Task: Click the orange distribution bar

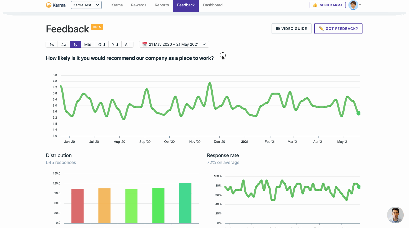Action: pyautogui.click(x=104, y=206)
